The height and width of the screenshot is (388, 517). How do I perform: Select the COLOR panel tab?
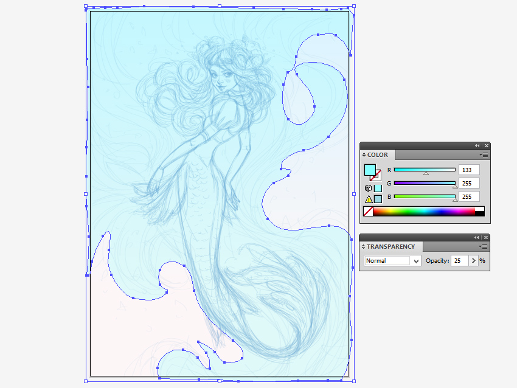(378, 154)
